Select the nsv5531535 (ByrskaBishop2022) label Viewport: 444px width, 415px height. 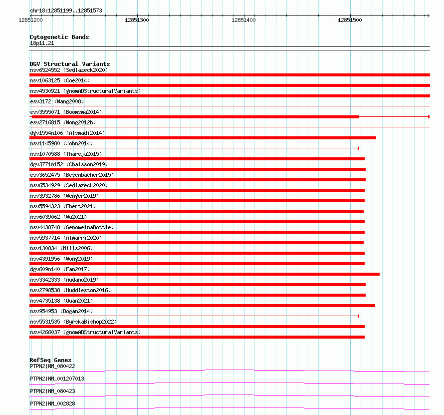[73, 322]
